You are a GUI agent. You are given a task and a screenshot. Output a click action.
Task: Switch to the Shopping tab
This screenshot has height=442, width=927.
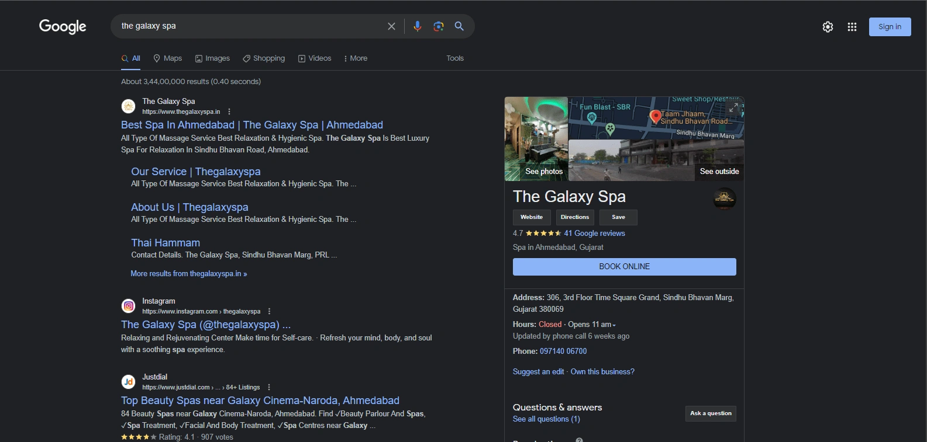[264, 58]
